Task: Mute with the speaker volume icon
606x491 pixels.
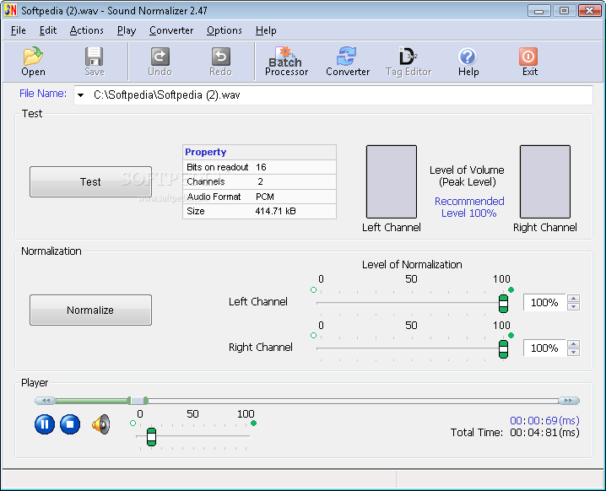Action: [101, 424]
